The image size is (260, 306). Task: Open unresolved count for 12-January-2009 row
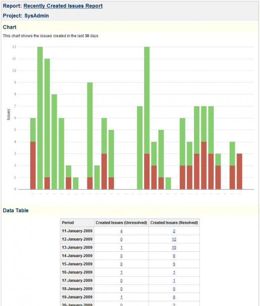click(x=121, y=239)
